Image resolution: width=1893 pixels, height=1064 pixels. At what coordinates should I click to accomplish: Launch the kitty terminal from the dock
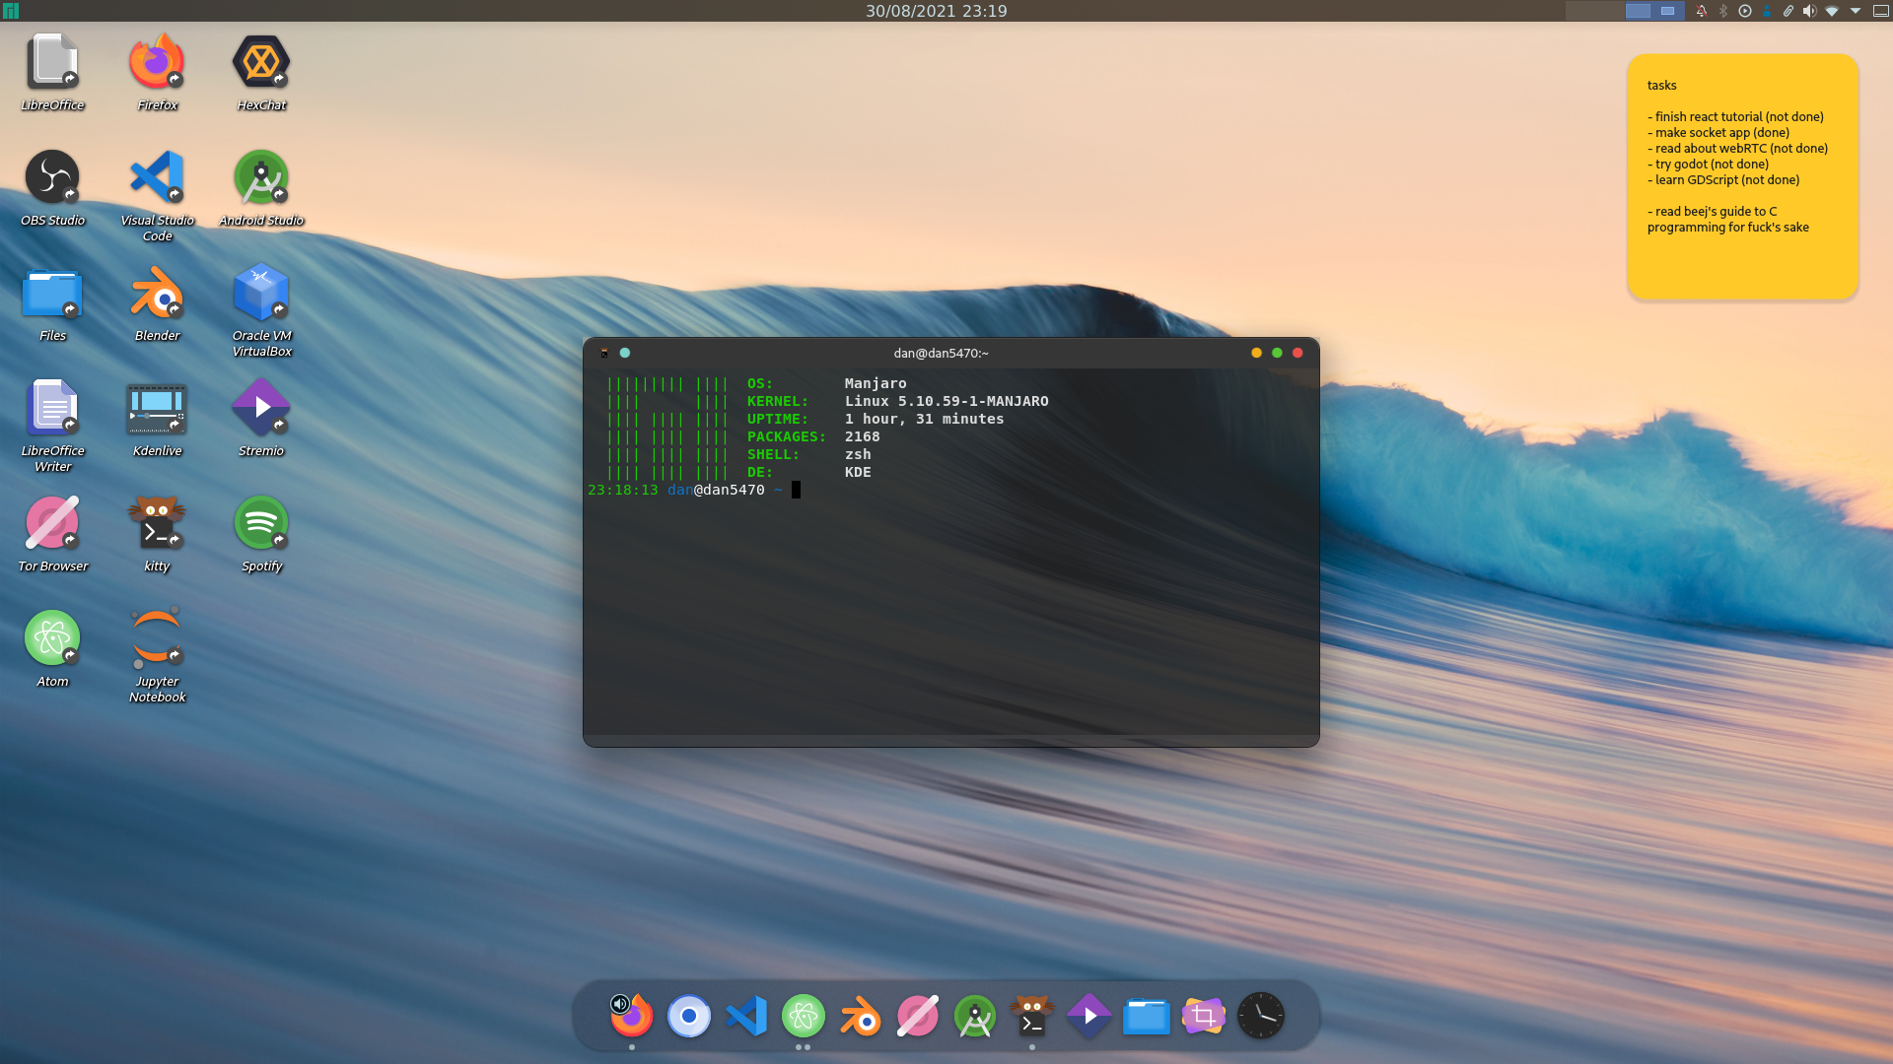[1031, 1016]
